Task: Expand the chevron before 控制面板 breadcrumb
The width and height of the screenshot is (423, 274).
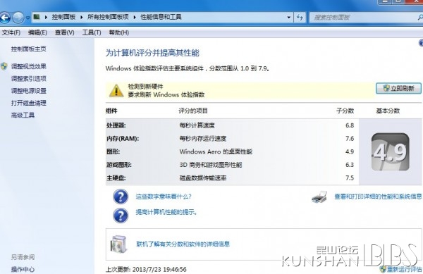Action: tap(46, 17)
